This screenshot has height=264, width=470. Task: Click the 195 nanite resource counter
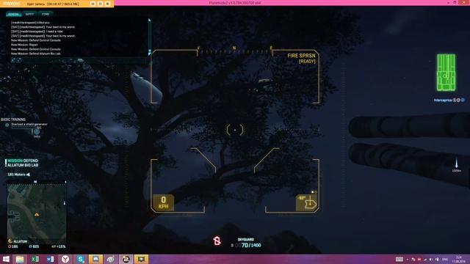pos(13,246)
